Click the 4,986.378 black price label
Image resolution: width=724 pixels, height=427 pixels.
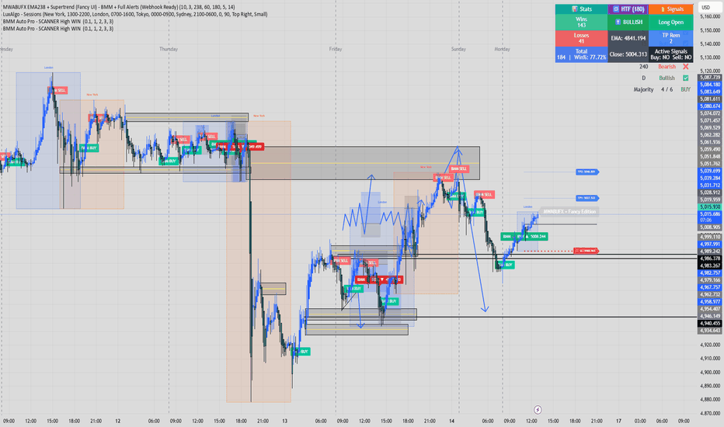coord(710,259)
